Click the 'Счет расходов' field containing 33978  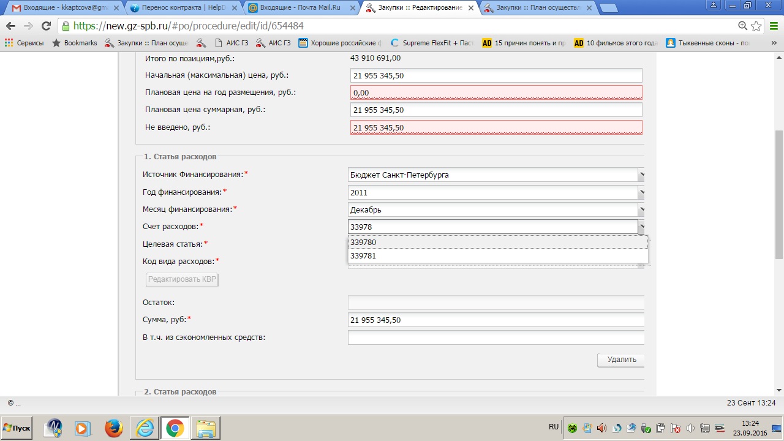click(x=492, y=227)
